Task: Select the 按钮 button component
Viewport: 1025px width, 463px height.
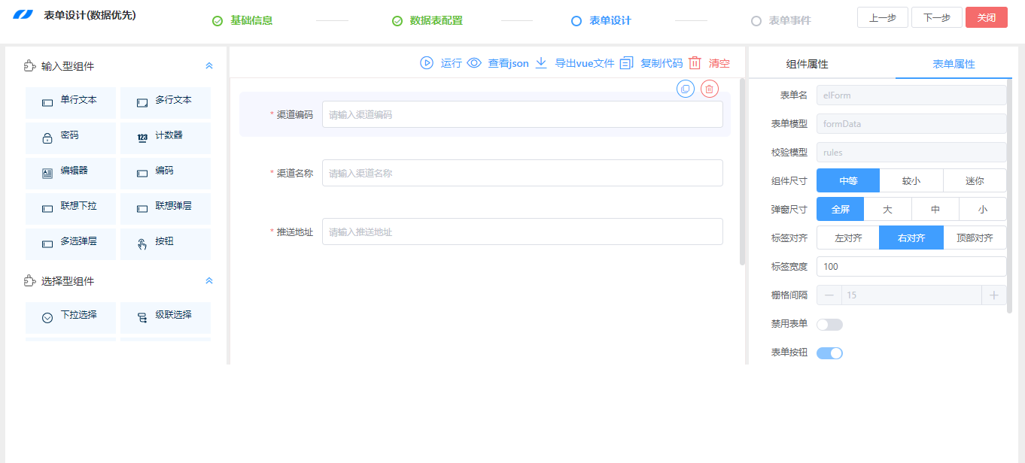Action: pos(165,244)
